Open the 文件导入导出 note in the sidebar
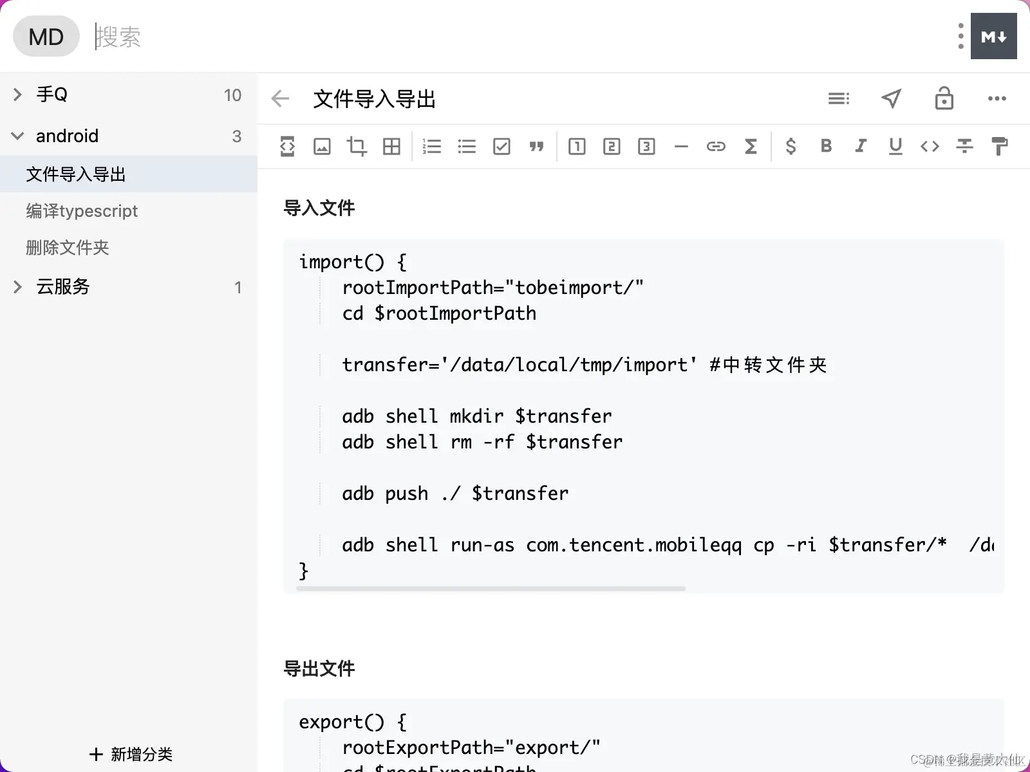1030x772 pixels. click(129, 174)
